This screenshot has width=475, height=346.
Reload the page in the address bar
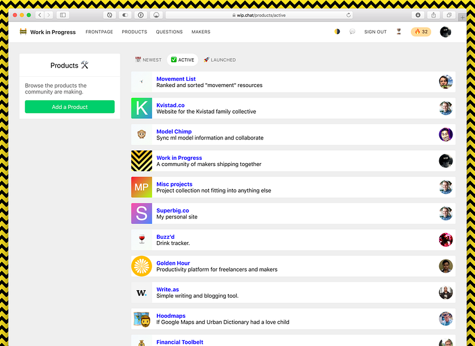pos(348,15)
